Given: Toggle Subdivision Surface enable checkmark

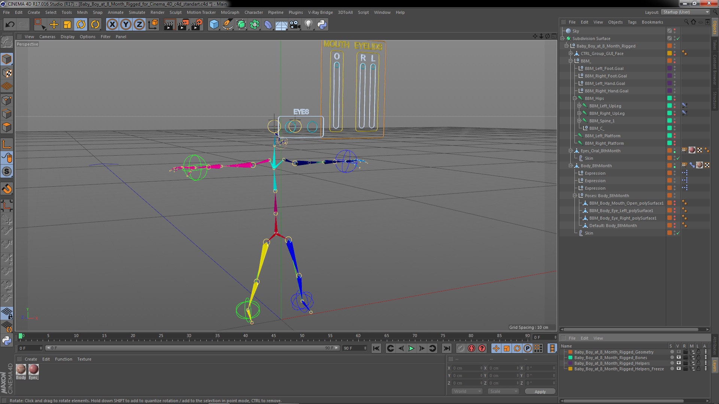Looking at the screenshot, I should click(678, 39).
